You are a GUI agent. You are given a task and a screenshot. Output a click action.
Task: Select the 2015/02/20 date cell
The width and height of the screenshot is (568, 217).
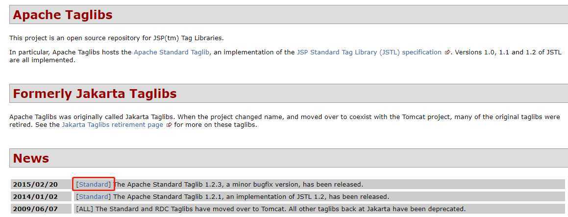(35, 184)
